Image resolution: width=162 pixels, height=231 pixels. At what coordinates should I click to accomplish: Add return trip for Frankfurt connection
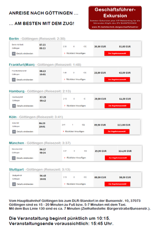tap(75, 80)
